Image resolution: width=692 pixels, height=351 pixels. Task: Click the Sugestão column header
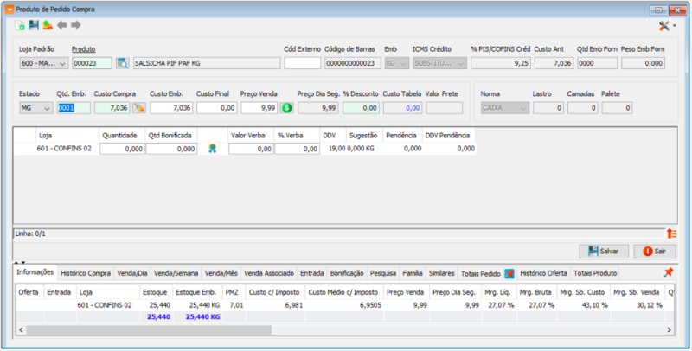[x=363, y=136]
